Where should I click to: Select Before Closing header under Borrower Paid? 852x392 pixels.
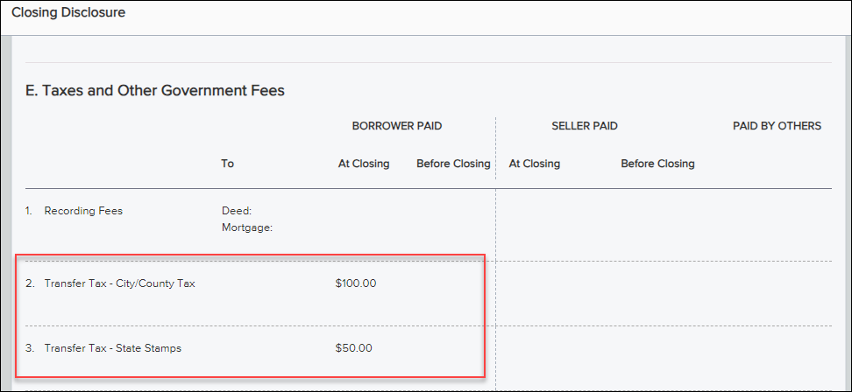pos(453,164)
